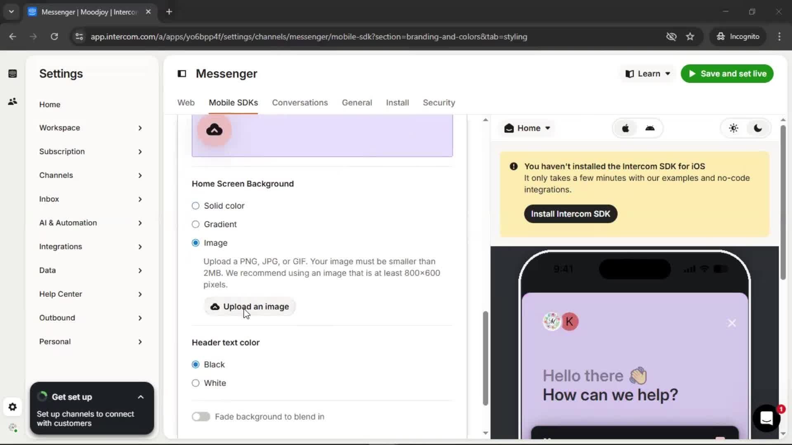Expand the Personal settings section
Screen dimensions: 792x445
pyautogui.click(x=91, y=342)
